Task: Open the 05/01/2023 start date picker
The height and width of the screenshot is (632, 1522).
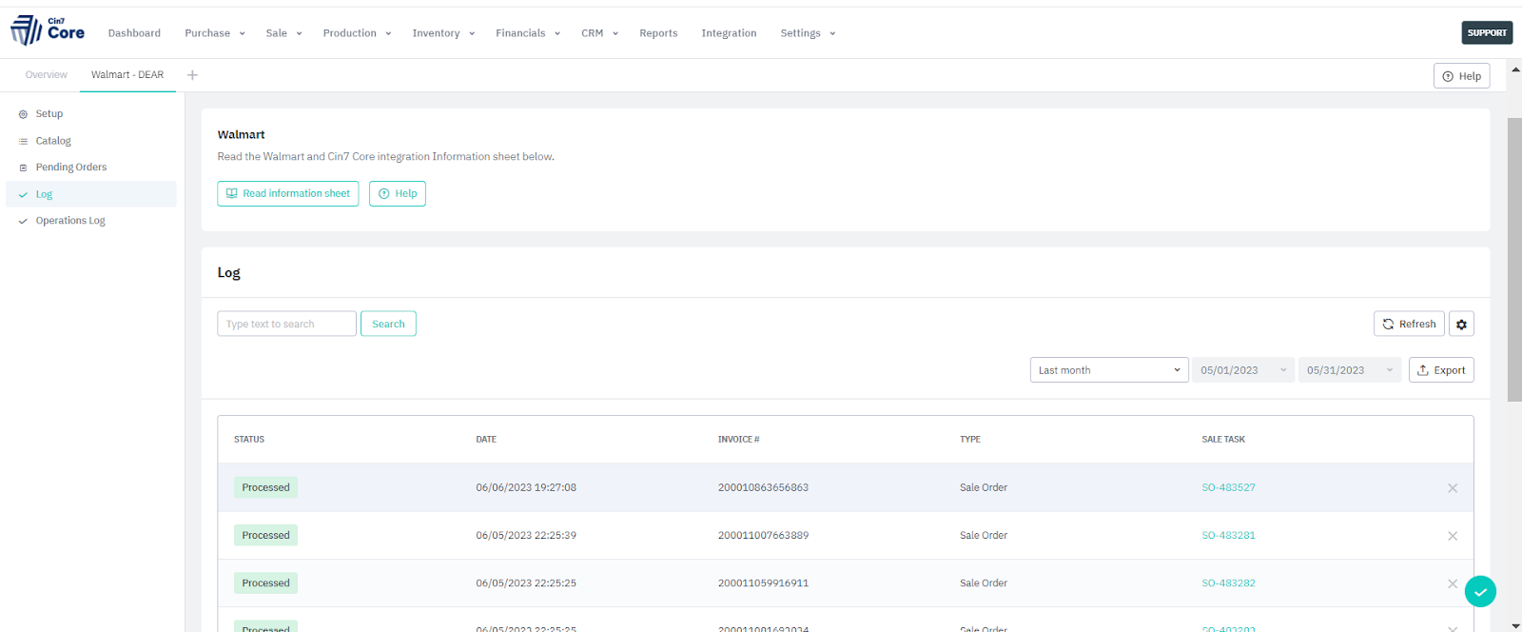Action: tap(1242, 370)
